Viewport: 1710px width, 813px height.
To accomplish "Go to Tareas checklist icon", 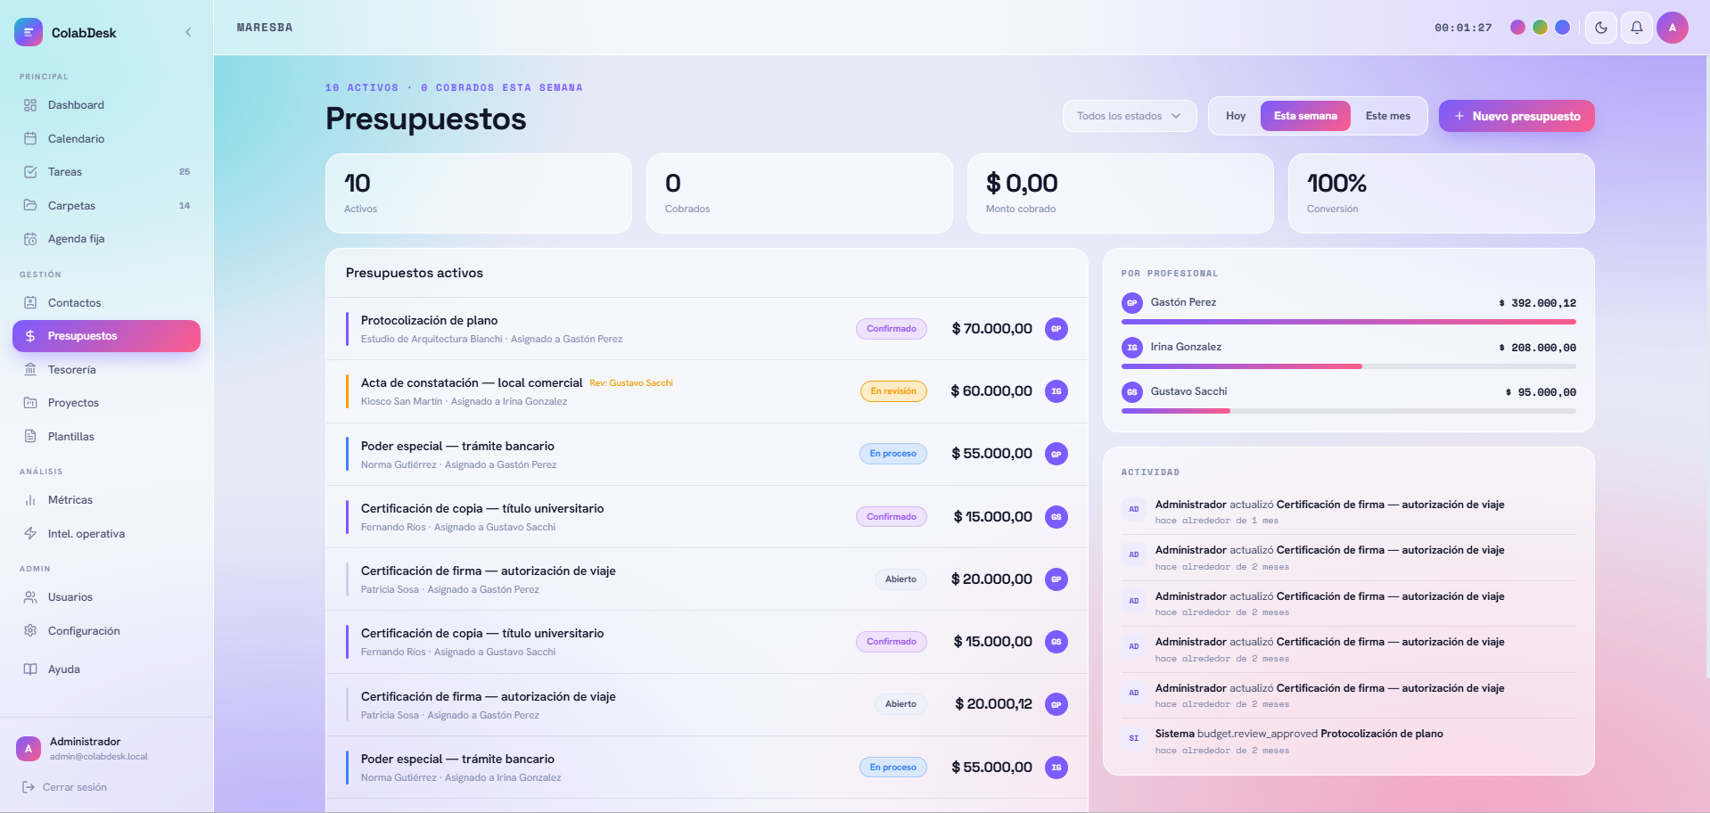I will 30,172.
